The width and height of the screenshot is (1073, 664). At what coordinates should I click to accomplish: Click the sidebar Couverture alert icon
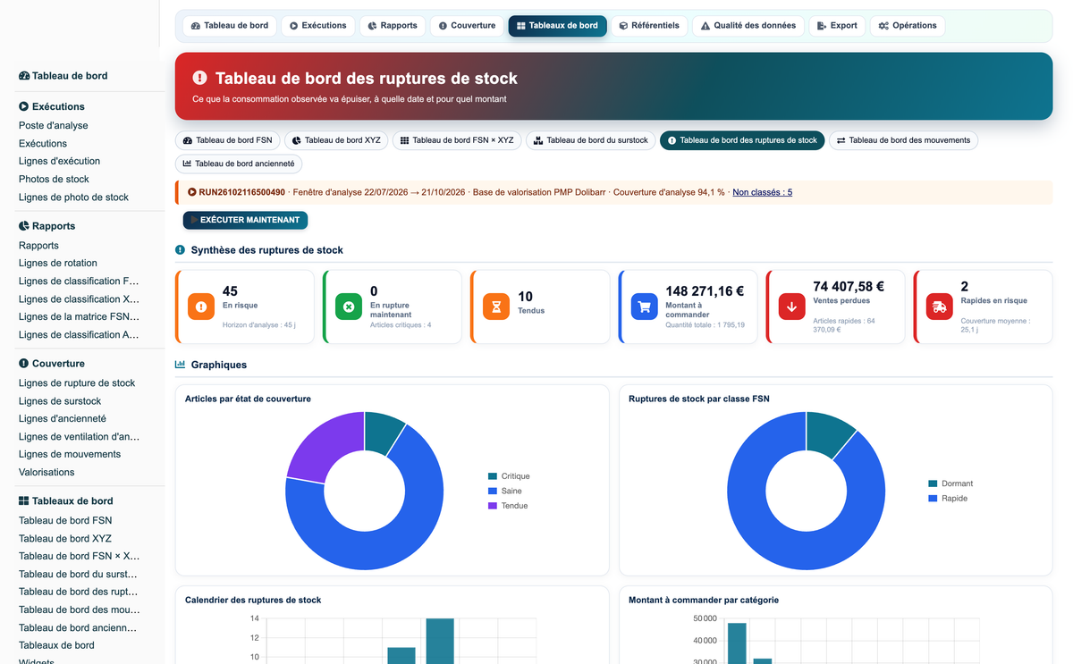point(24,364)
